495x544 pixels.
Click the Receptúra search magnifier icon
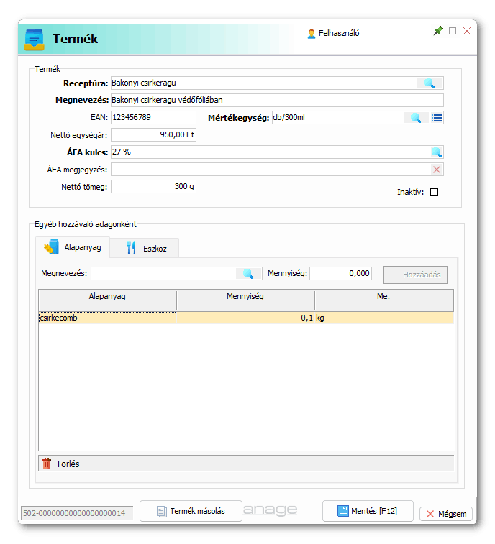click(x=430, y=83)
